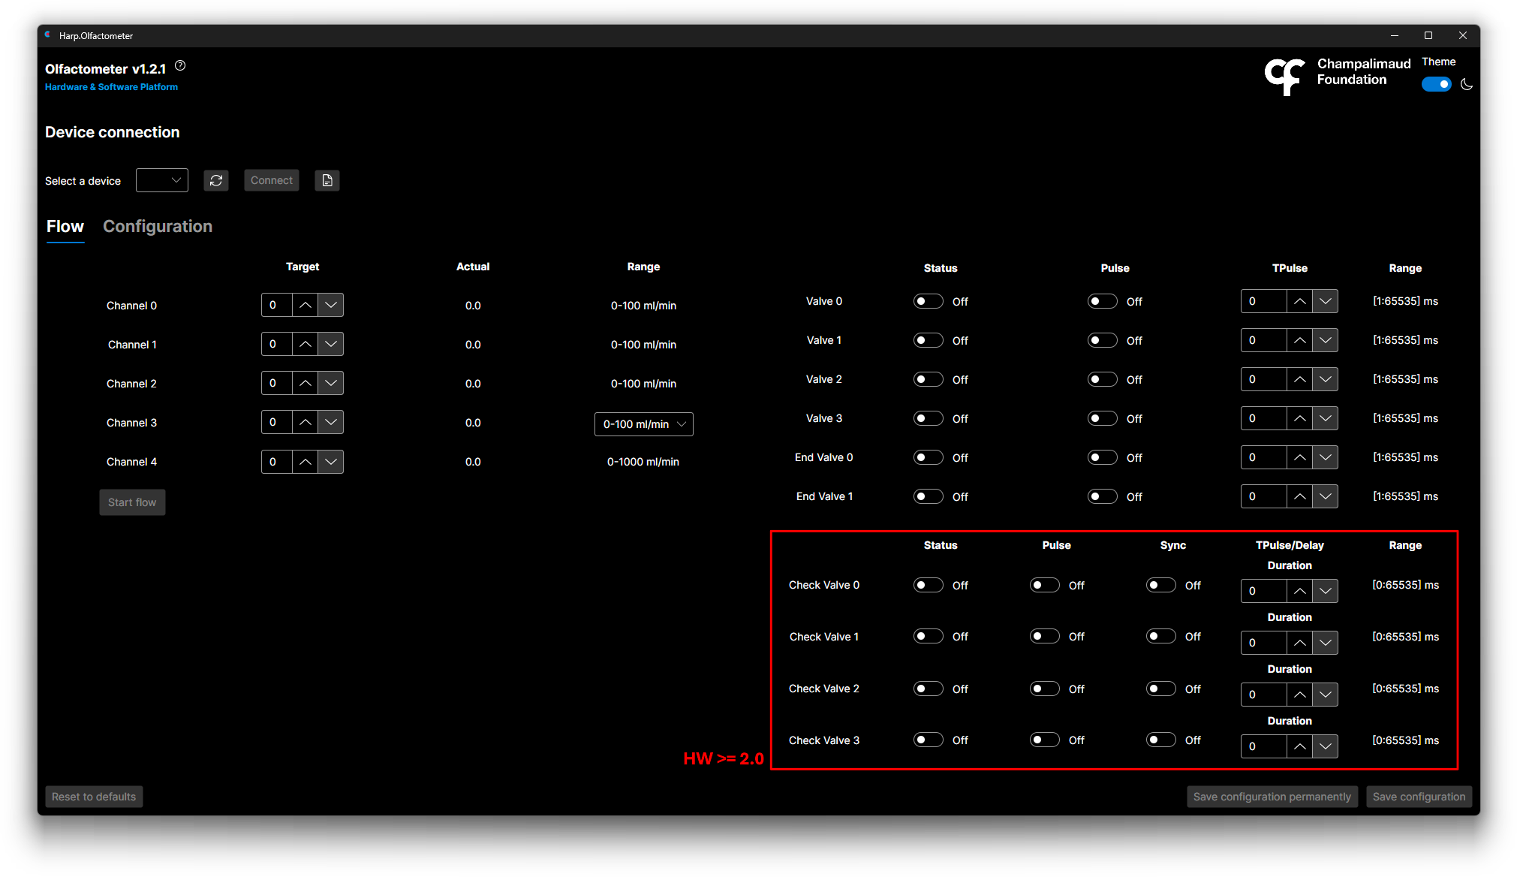Increase Channel 0 target with up arrow
This screenshot has height=877, width=1517.
click(305, 305)
